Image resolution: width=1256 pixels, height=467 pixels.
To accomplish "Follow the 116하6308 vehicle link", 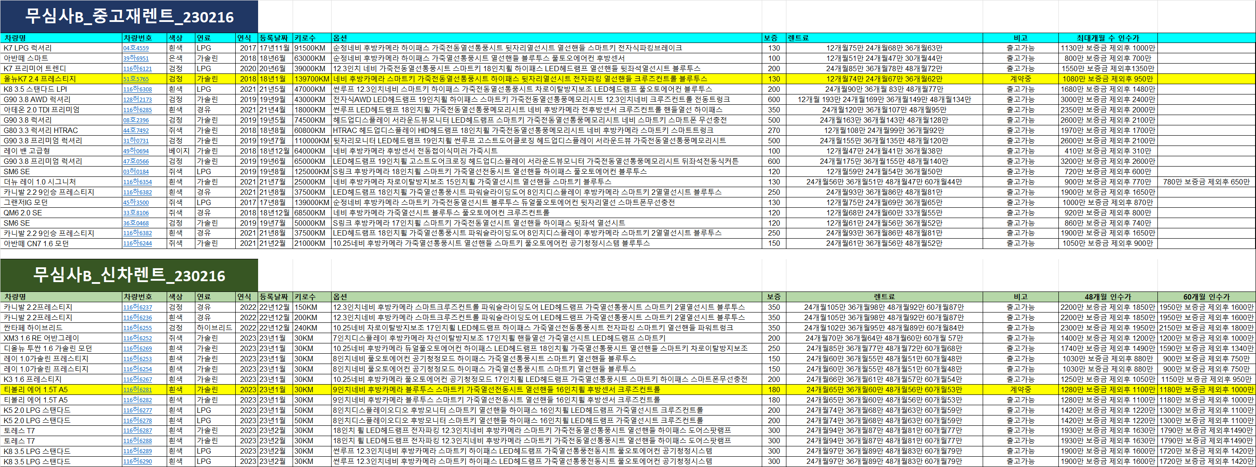I will click(x=138, y=89).
